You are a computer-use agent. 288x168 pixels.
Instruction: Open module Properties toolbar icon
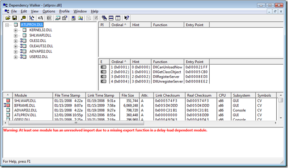[65, 18]
